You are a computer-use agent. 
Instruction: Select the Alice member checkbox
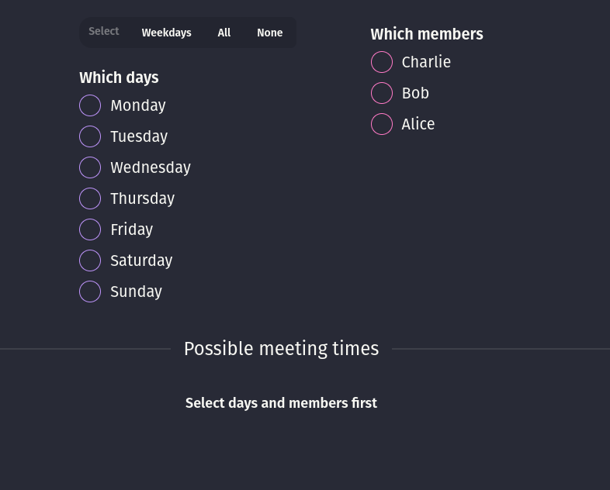(x=382, y=124)
